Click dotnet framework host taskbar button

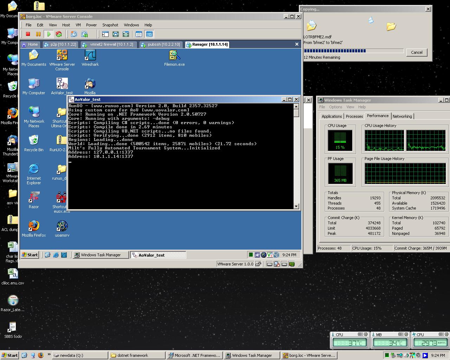[137, 355]
